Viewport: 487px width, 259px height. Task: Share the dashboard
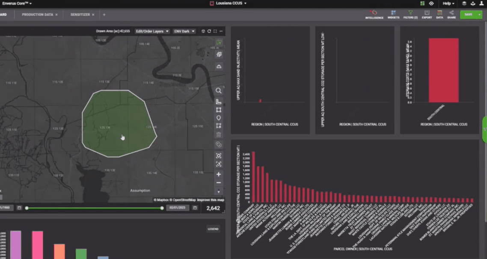coord(451,14)
